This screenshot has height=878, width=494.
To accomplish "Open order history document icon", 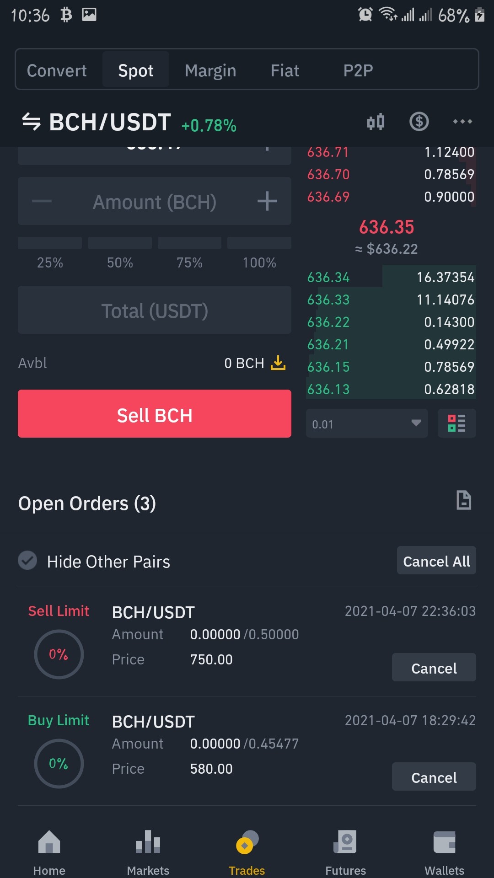I will tap(464, 500).
